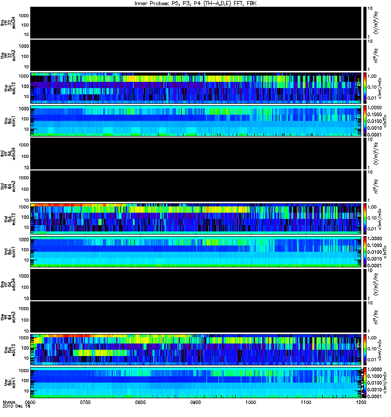Click the 10 tick of the fbk scm1 axis

(27, 391)
